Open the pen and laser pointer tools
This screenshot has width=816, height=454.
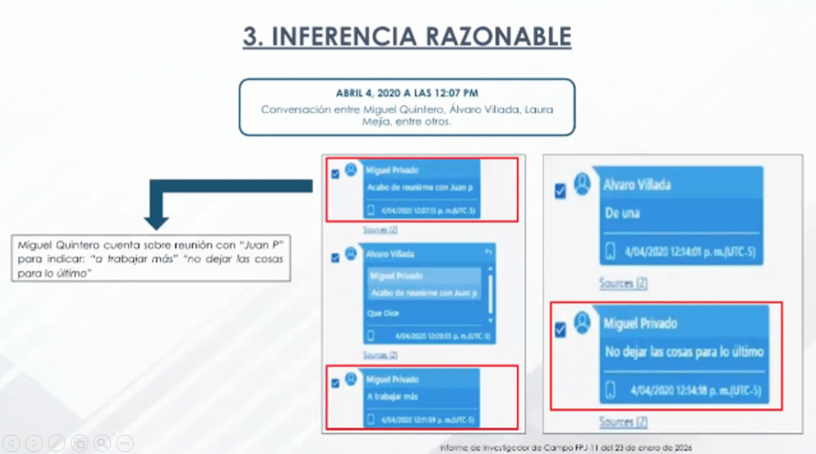[x=57, y=444]
